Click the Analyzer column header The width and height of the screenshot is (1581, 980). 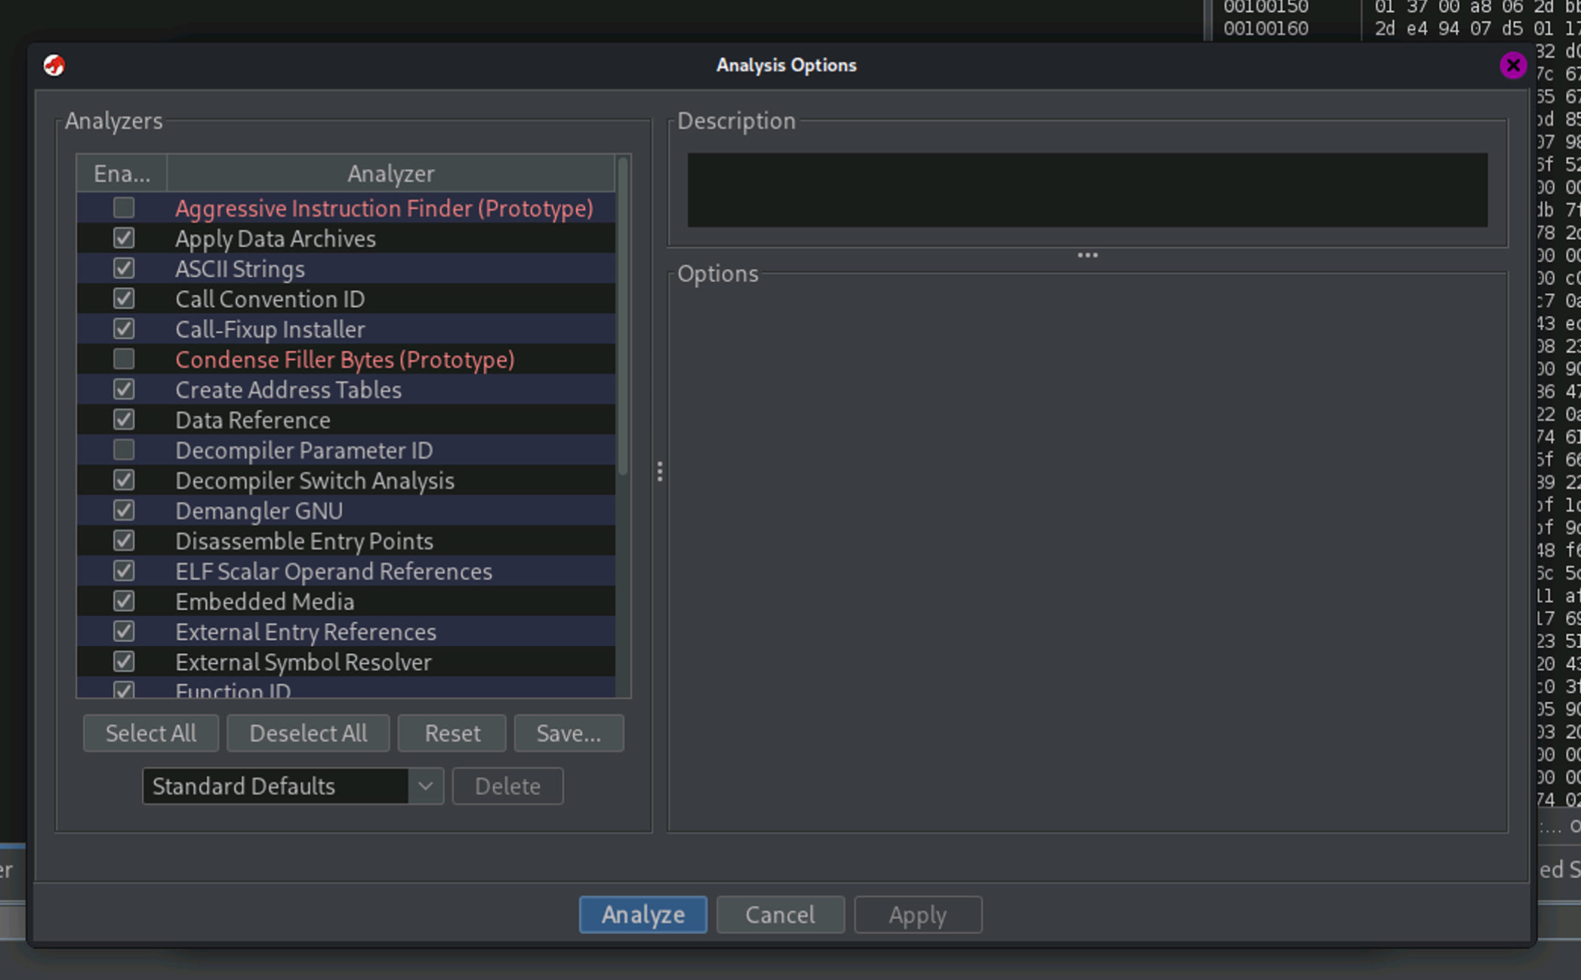pyautogui.click(x=390, y=174)
